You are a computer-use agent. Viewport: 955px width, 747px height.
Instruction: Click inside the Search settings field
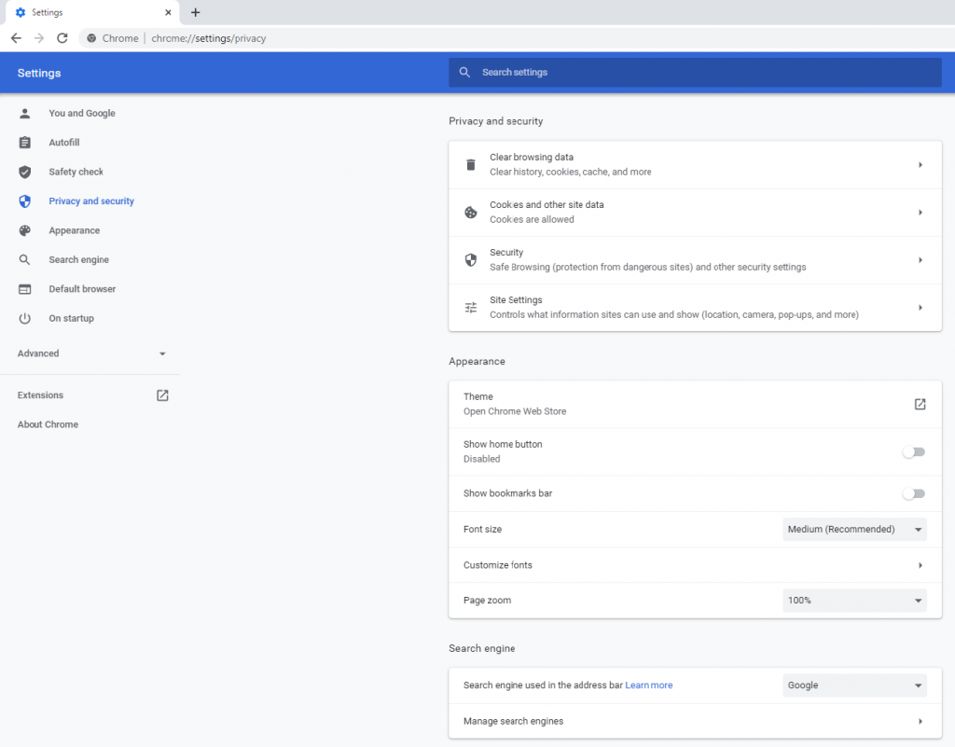[x=695, y=72]
